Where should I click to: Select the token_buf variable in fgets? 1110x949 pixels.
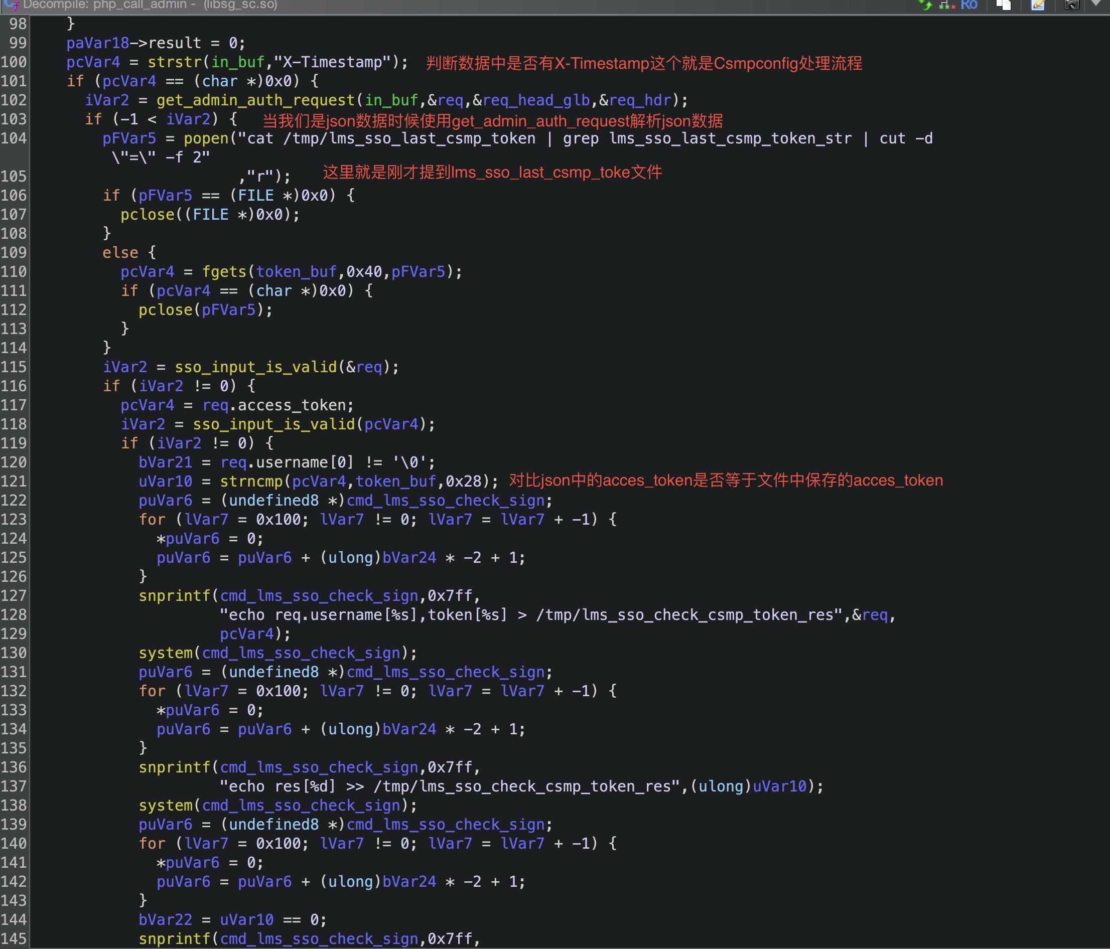pyautogui.click(x=296, y=271)
